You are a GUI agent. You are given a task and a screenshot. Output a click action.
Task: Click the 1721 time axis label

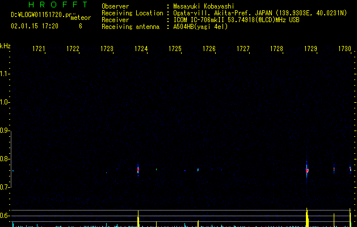click(39, 49)
